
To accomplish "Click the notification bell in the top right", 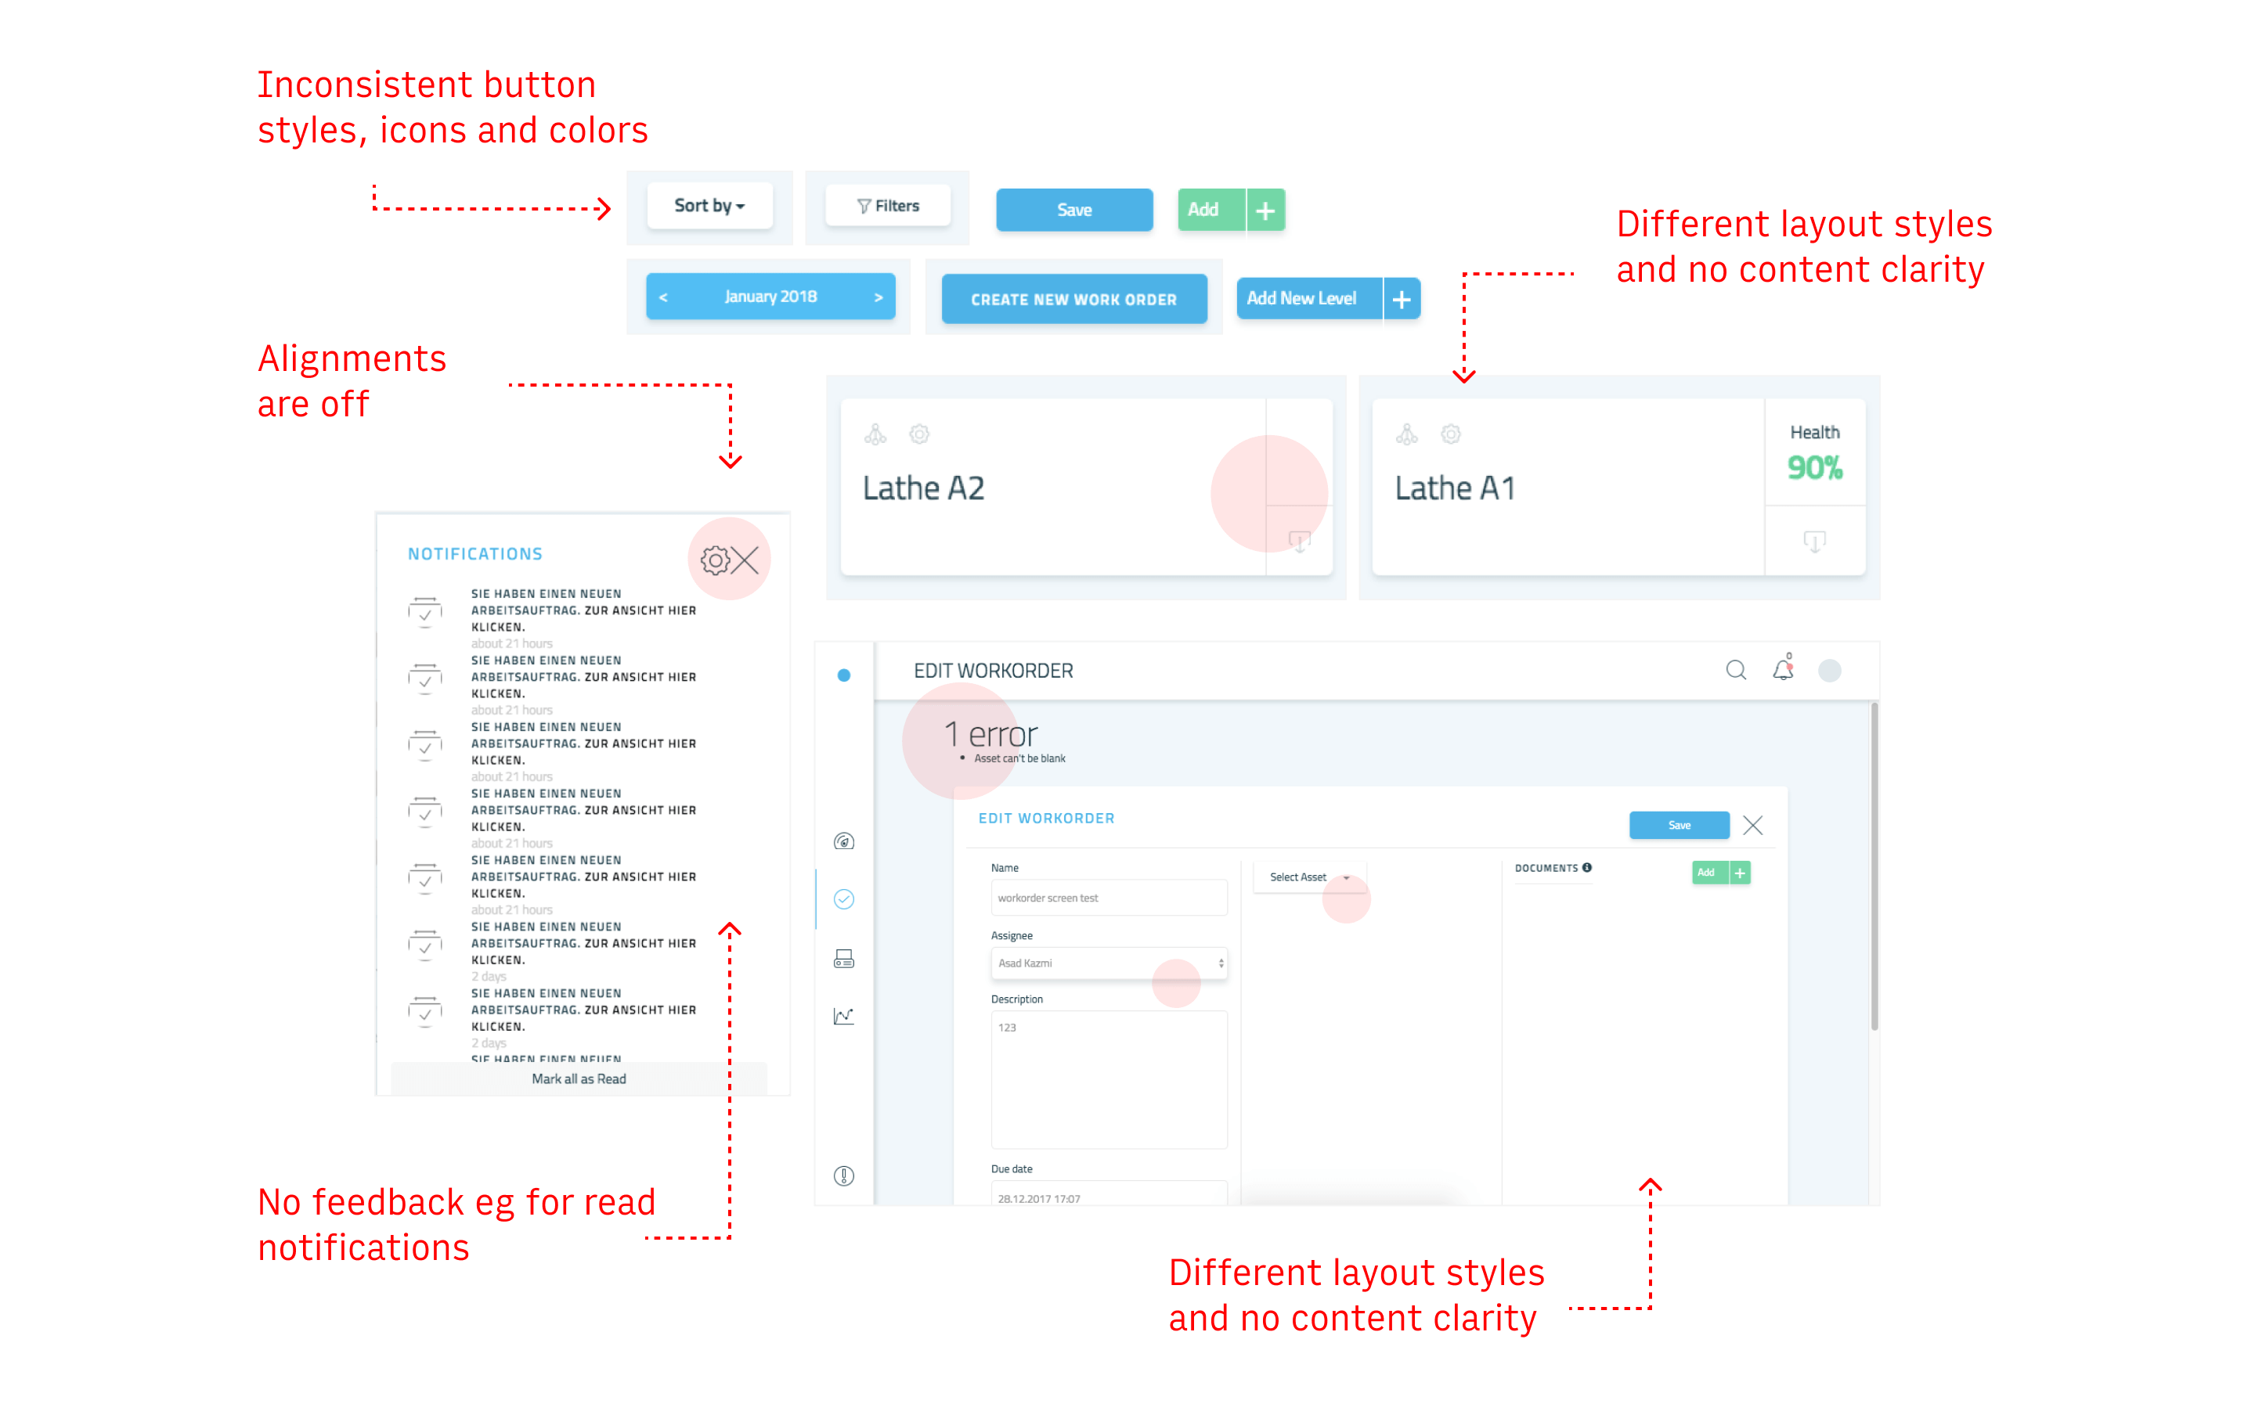I will 1783,669.
